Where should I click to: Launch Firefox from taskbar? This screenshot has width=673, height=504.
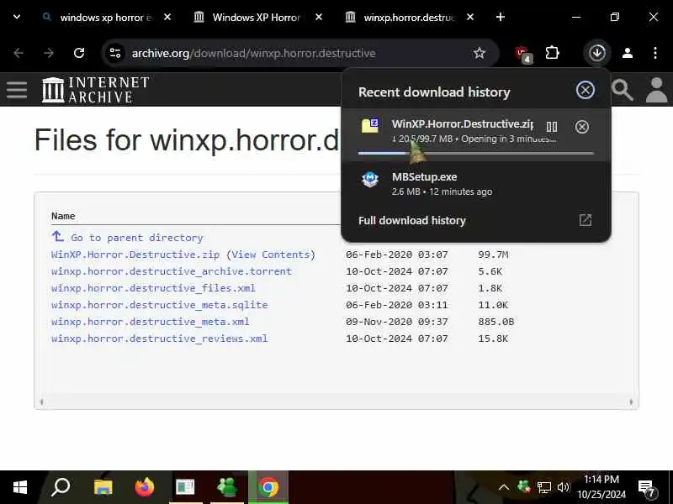tap(144, 487)
